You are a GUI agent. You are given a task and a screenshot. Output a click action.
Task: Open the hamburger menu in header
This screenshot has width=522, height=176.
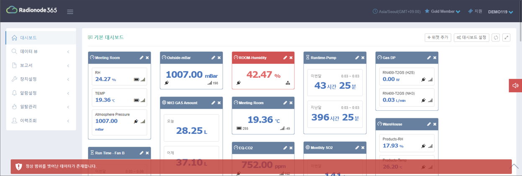[70, 12]
